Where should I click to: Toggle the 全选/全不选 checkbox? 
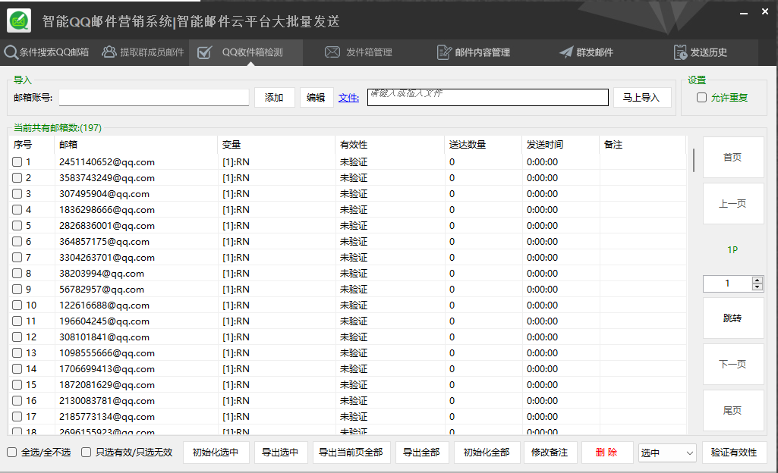12,453
